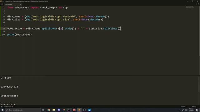Click line number 4 in gutter
This screenshot has width=200, height=112.
pos(4,16)
